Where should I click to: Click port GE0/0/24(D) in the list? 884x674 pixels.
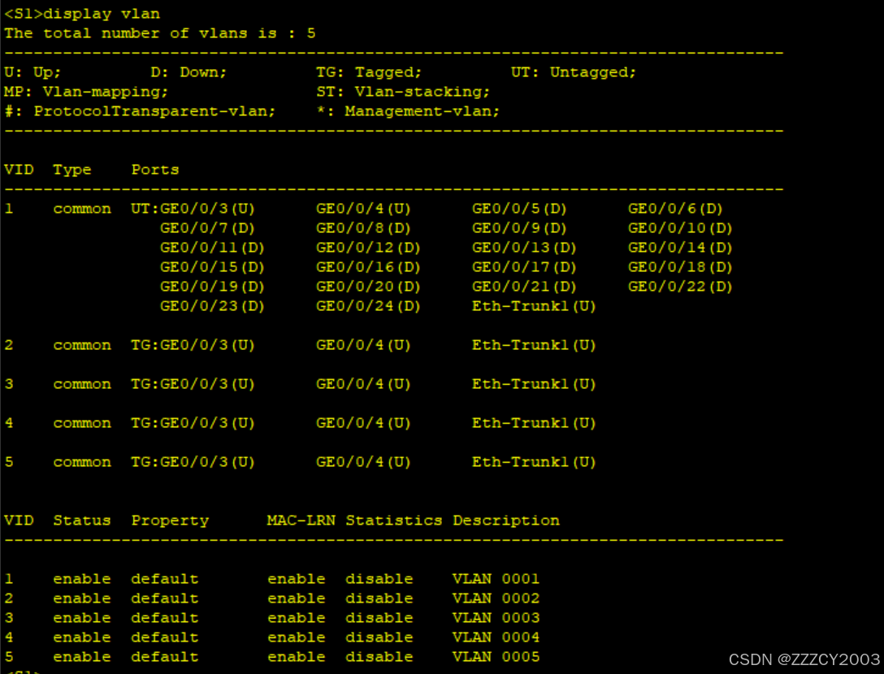[368, 306]
